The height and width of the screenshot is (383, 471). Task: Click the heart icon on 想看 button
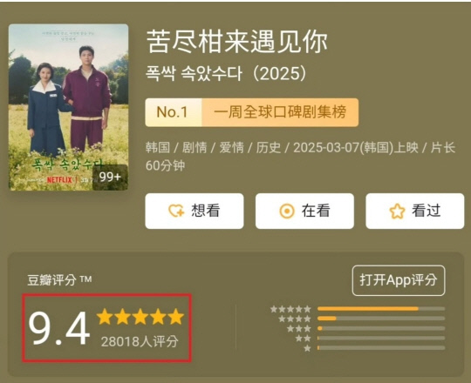(x=176, y=211)
